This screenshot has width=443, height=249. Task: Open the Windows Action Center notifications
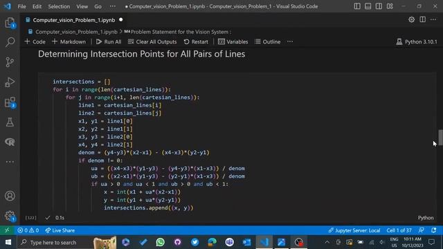(431, 242)
